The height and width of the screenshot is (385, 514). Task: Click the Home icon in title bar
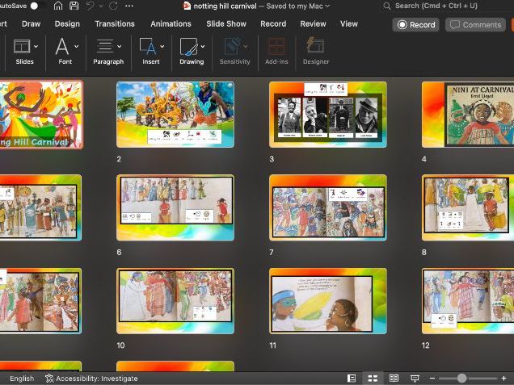tap(58, 6)
